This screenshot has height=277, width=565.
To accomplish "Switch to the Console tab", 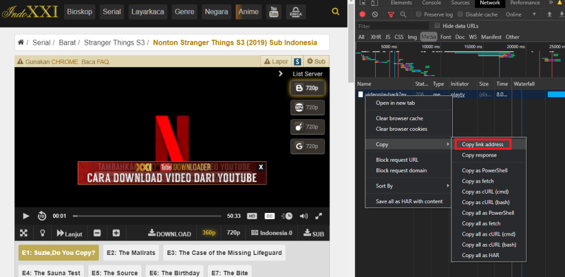I will [x=431, y=3].
